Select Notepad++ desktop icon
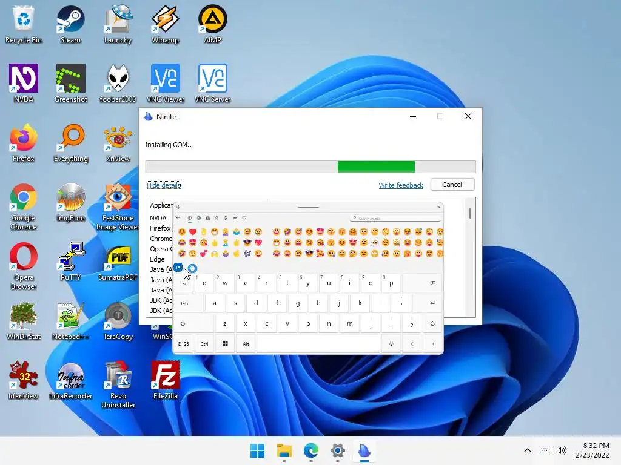 click(x=70, y=321)
